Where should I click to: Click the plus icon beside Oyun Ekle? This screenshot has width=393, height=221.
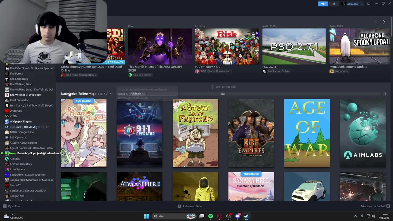point(5,206)
